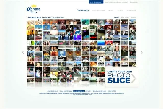Click the Shop Corona footer button
Image resolution: width=163 pixels, height=109 pixels.
point(79,91)
